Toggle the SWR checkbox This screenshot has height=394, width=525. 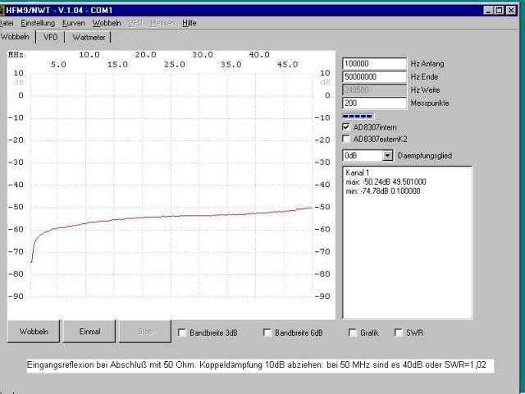point(399,332)
